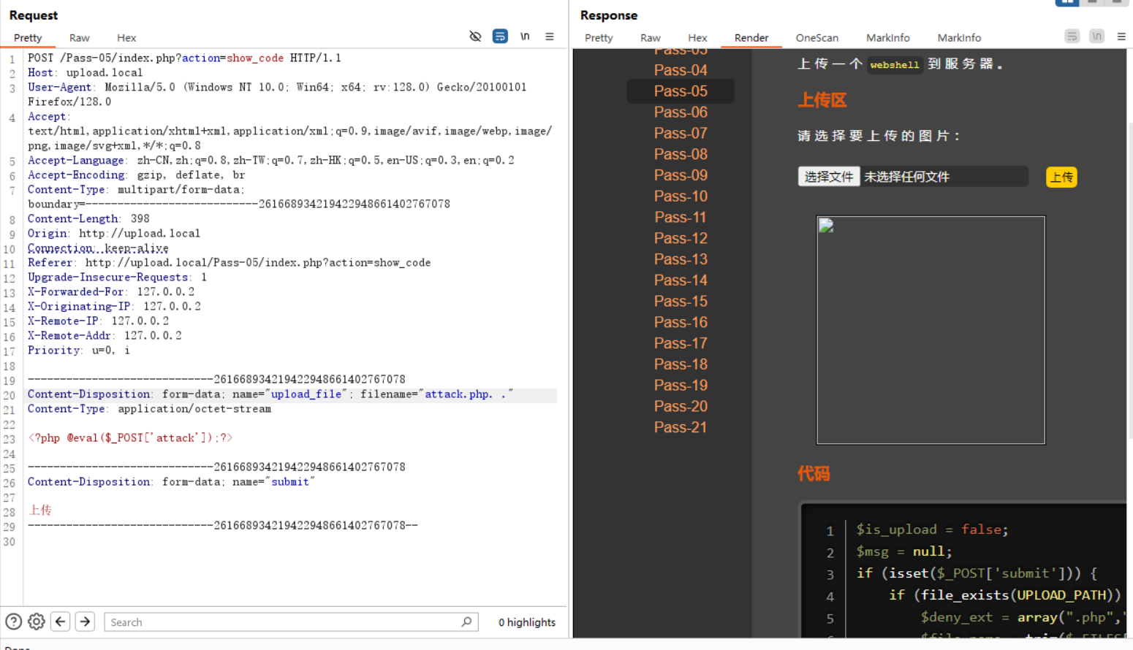
Task: Open Pass-19 link in rendered page
Action: point(681,386)
